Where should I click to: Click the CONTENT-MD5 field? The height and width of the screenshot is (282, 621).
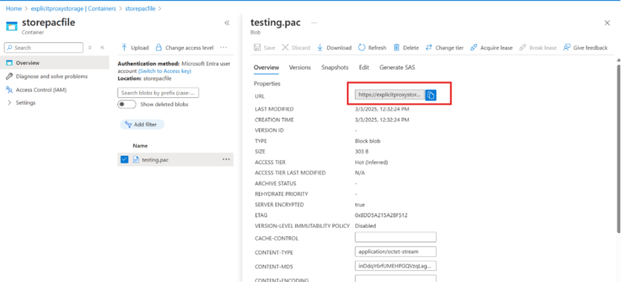396,266
